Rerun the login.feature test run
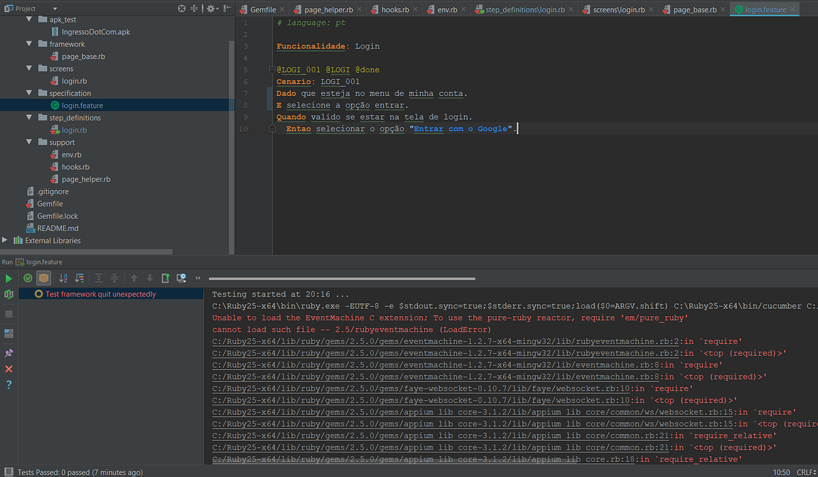 pos(9,294)
